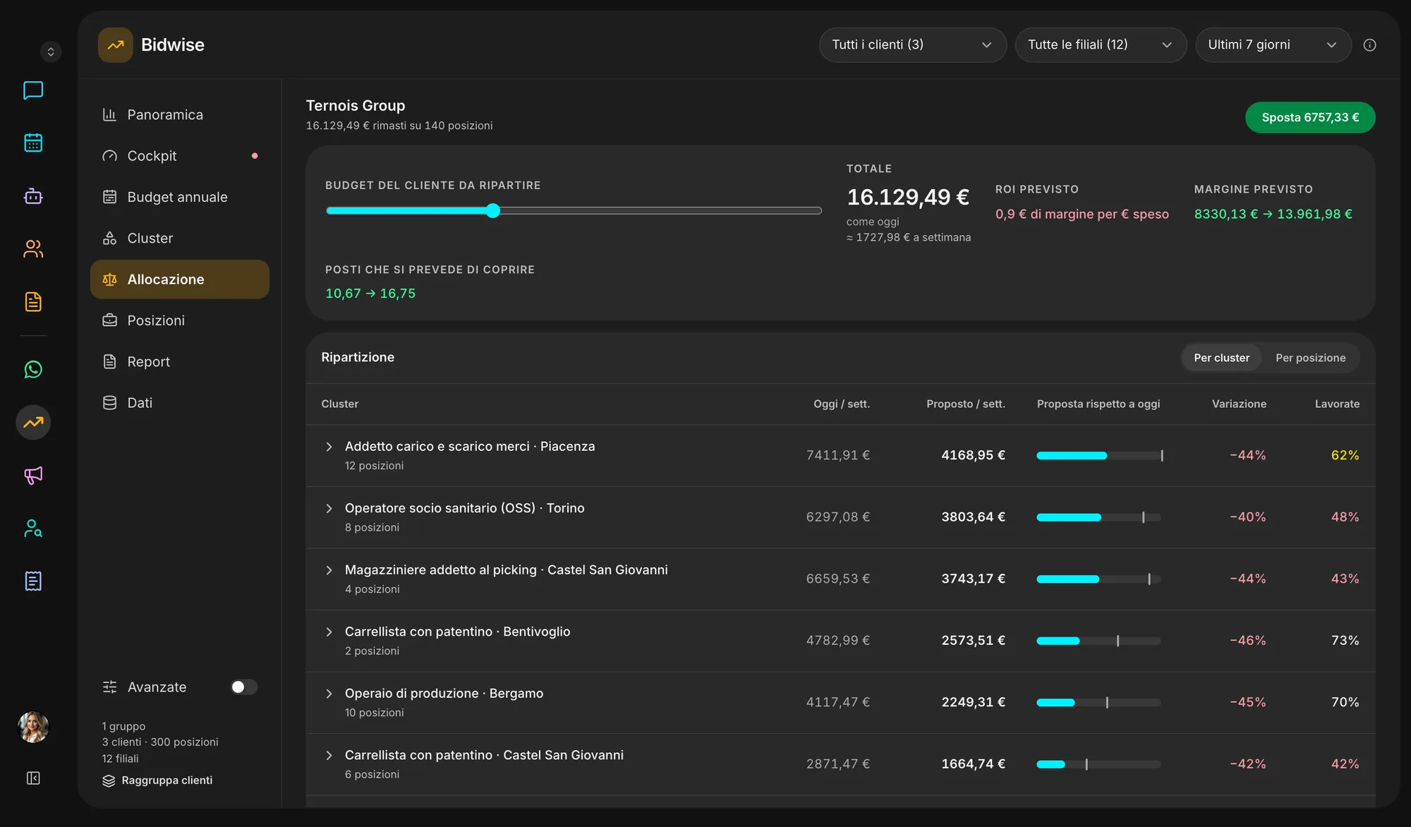Viewport: 1411px width, 827px height.
Task: Click the budget del cliente slider handle
Action: [x=493, y=210]
